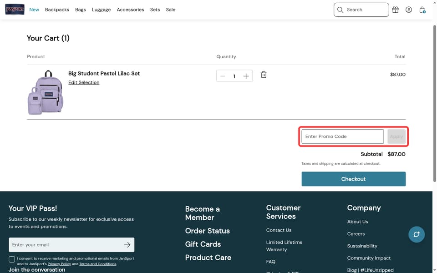Open the Luggage menu

101,10
